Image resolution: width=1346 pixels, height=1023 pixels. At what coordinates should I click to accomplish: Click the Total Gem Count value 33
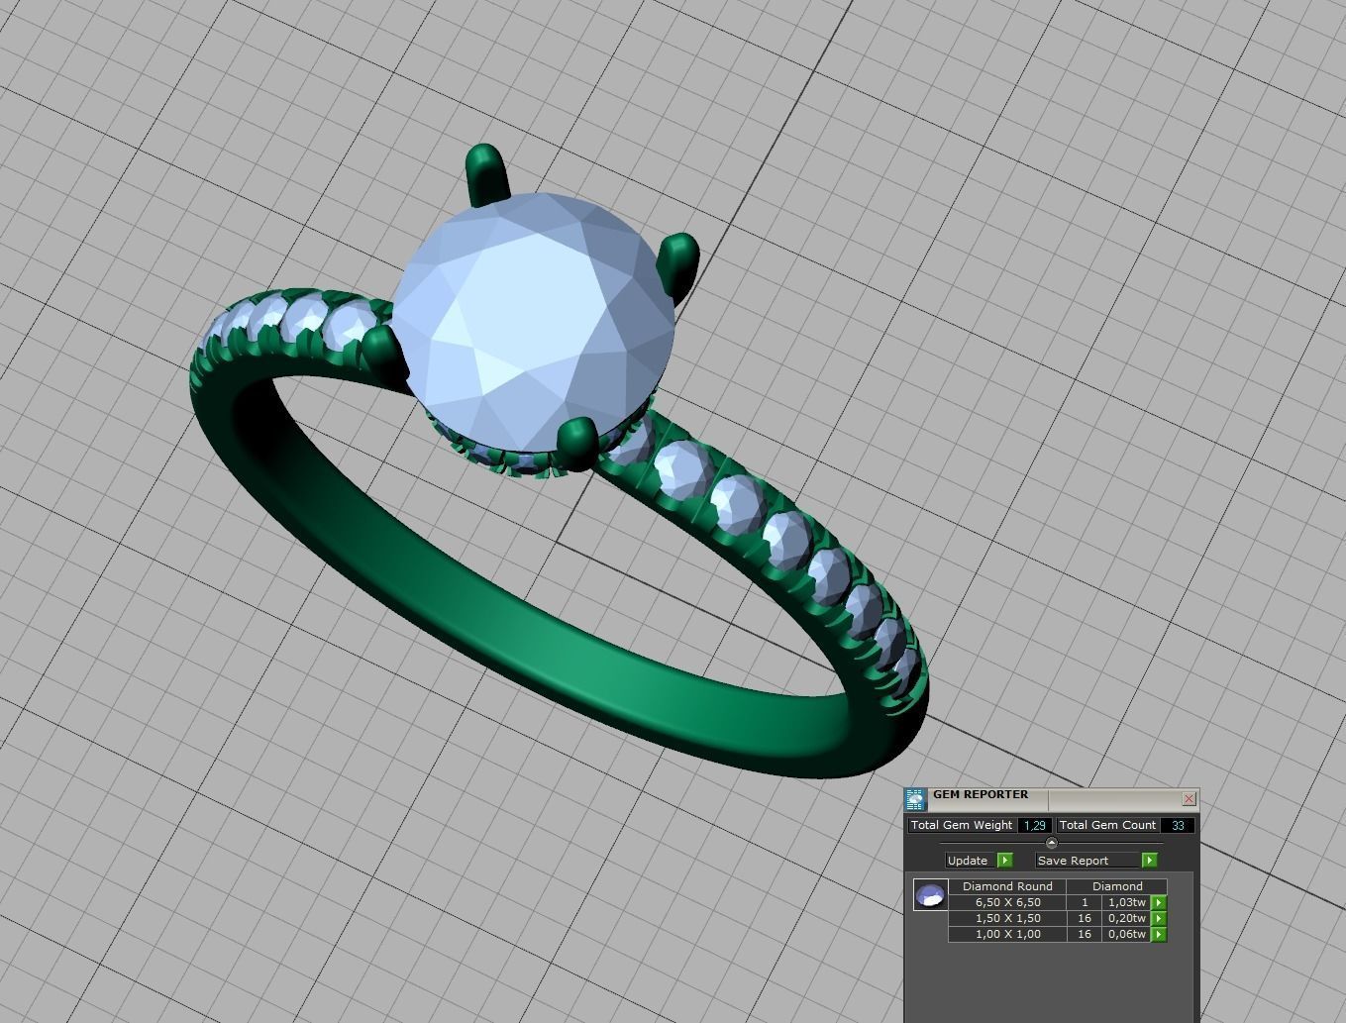coord(1178,825)
